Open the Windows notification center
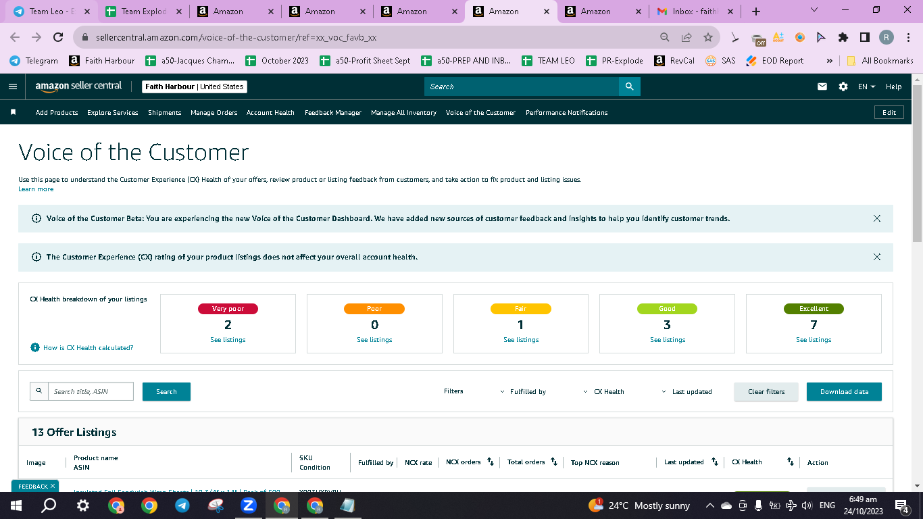The height and width of the screenshot is (519, 923). [x=901, y=505]
